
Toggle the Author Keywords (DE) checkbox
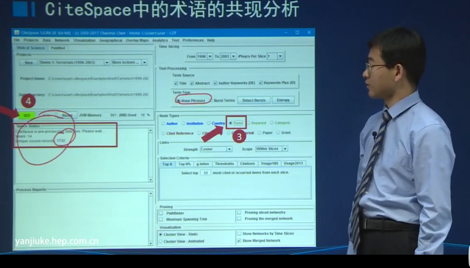click(215, 83)
